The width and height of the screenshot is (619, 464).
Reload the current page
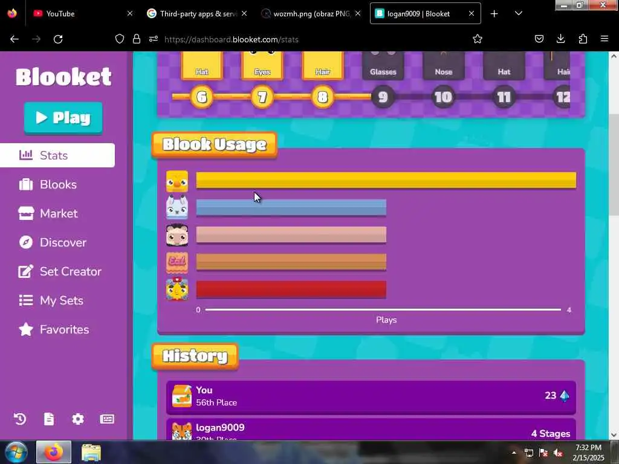click(x=58, y=39)
